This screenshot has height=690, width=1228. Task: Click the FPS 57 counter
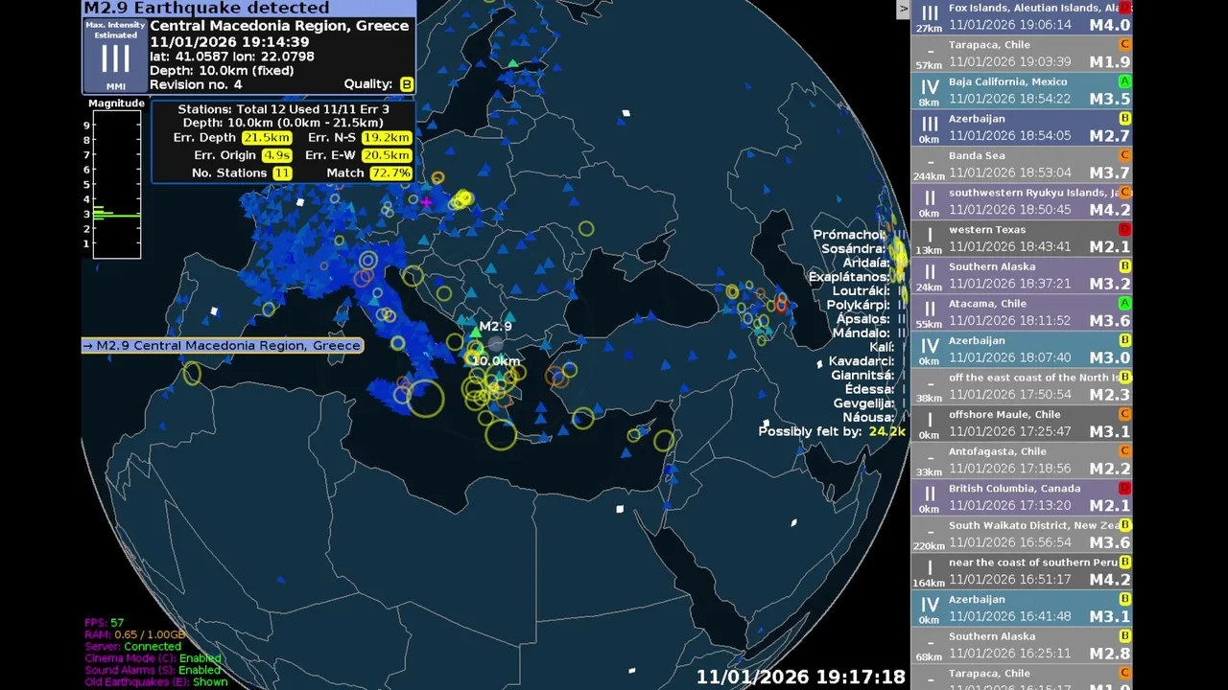point(104,623)
